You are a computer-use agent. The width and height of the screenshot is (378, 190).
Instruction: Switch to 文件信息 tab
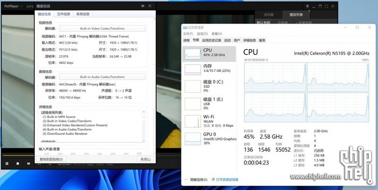tap(64, 14)
